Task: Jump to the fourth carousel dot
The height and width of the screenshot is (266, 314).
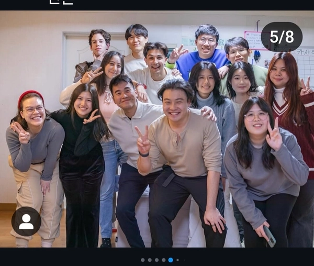Action: (x=163, y=260)
